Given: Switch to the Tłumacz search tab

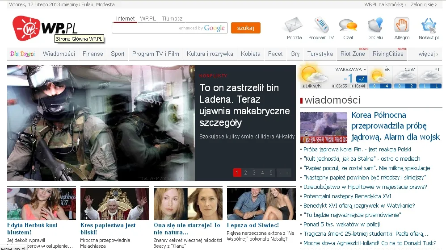Looking at the screenshot, I should pyautogui.click(x=172, y=19).
